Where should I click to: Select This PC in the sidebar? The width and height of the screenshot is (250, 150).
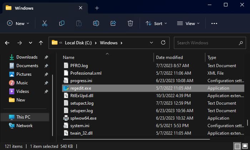point(25,117)
